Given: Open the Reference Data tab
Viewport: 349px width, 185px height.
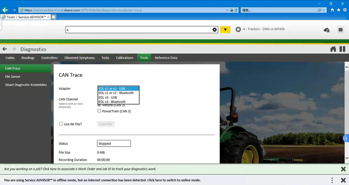Looking at the screenshot, I should [x=166, y=58].
